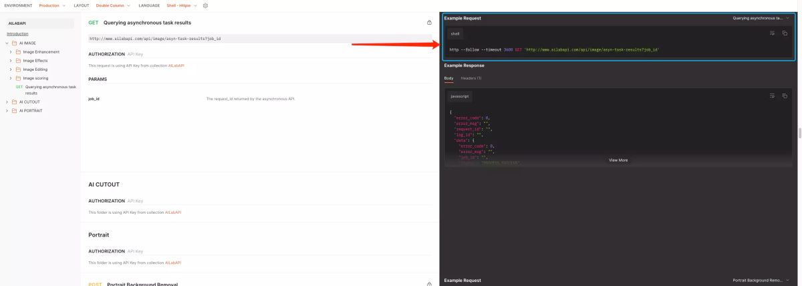This screenshot has height=286, width=802.
Task: Expand the Image Effects folder chevron
Action: (x=11, y=60)
